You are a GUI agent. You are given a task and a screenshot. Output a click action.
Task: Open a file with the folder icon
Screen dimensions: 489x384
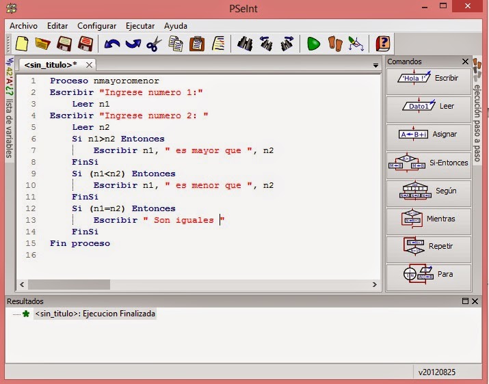[42, 44]
